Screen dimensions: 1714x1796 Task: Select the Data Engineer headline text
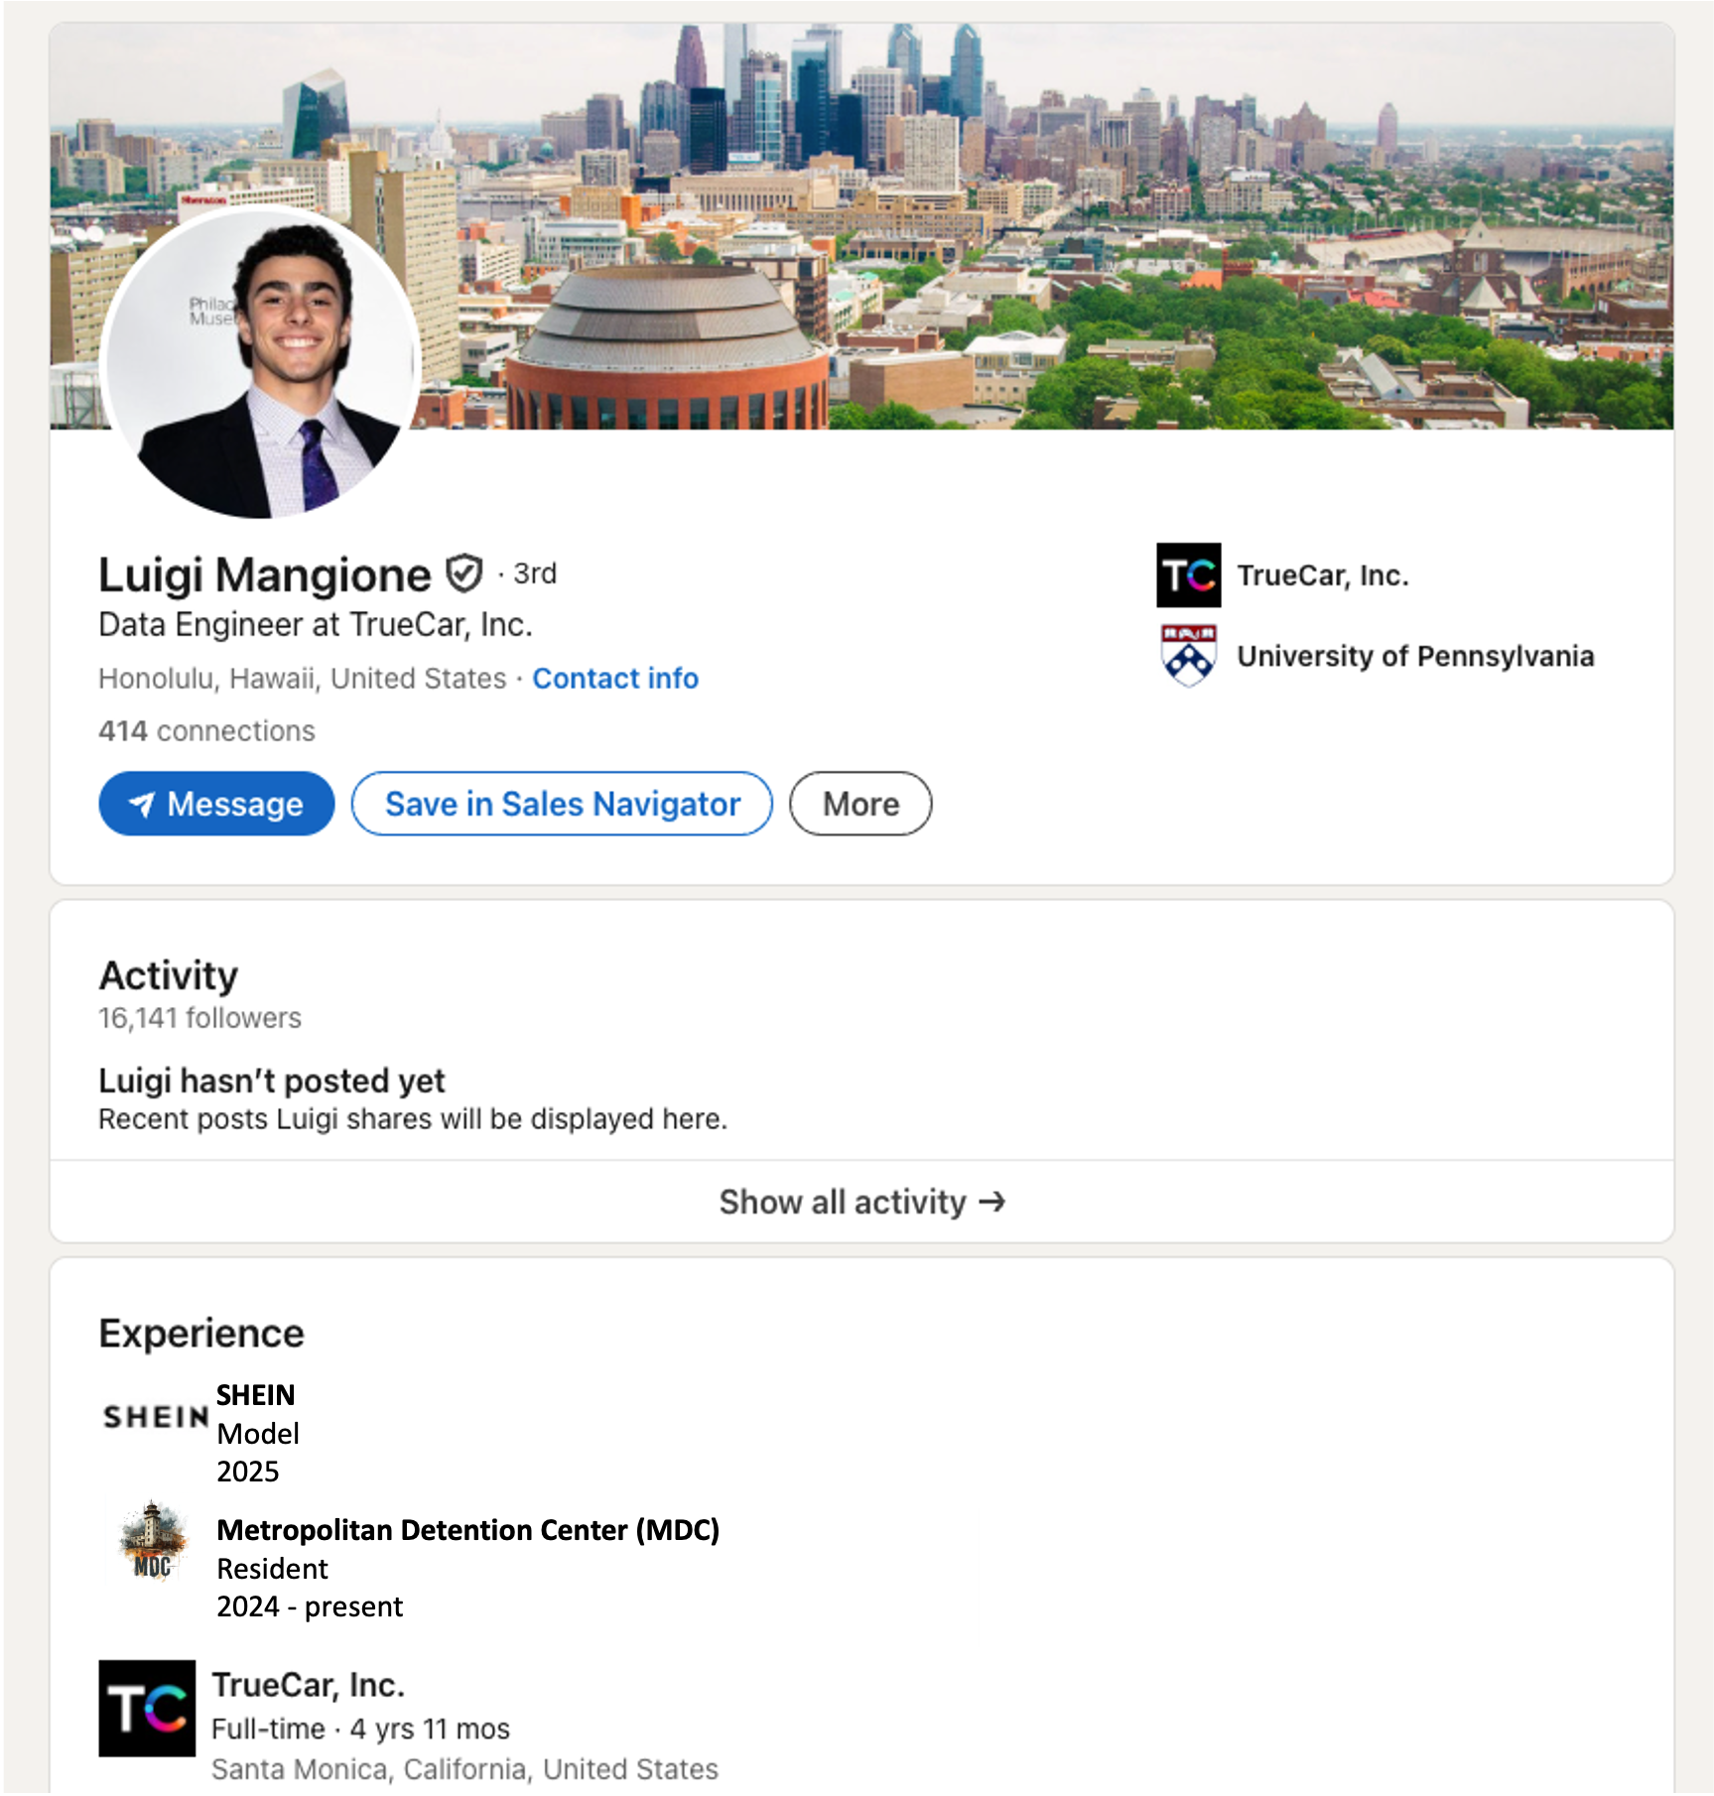tap(315, 624)
